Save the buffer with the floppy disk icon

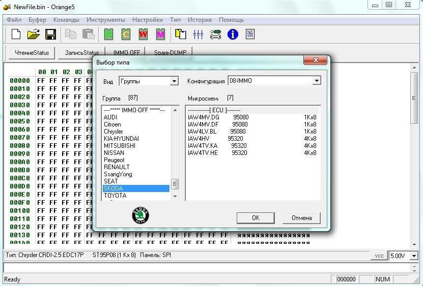50,35
